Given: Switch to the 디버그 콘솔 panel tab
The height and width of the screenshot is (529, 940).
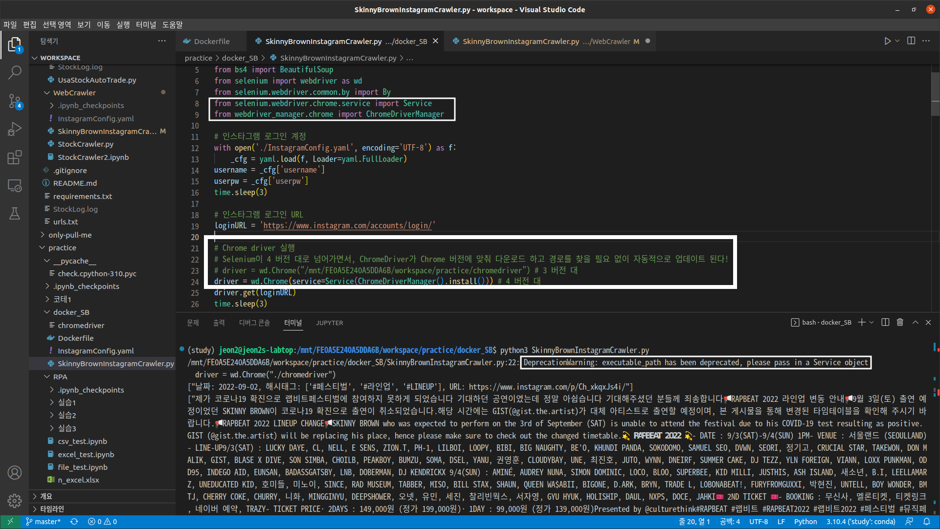Looking at the screenshot, I should pos(254,323).
